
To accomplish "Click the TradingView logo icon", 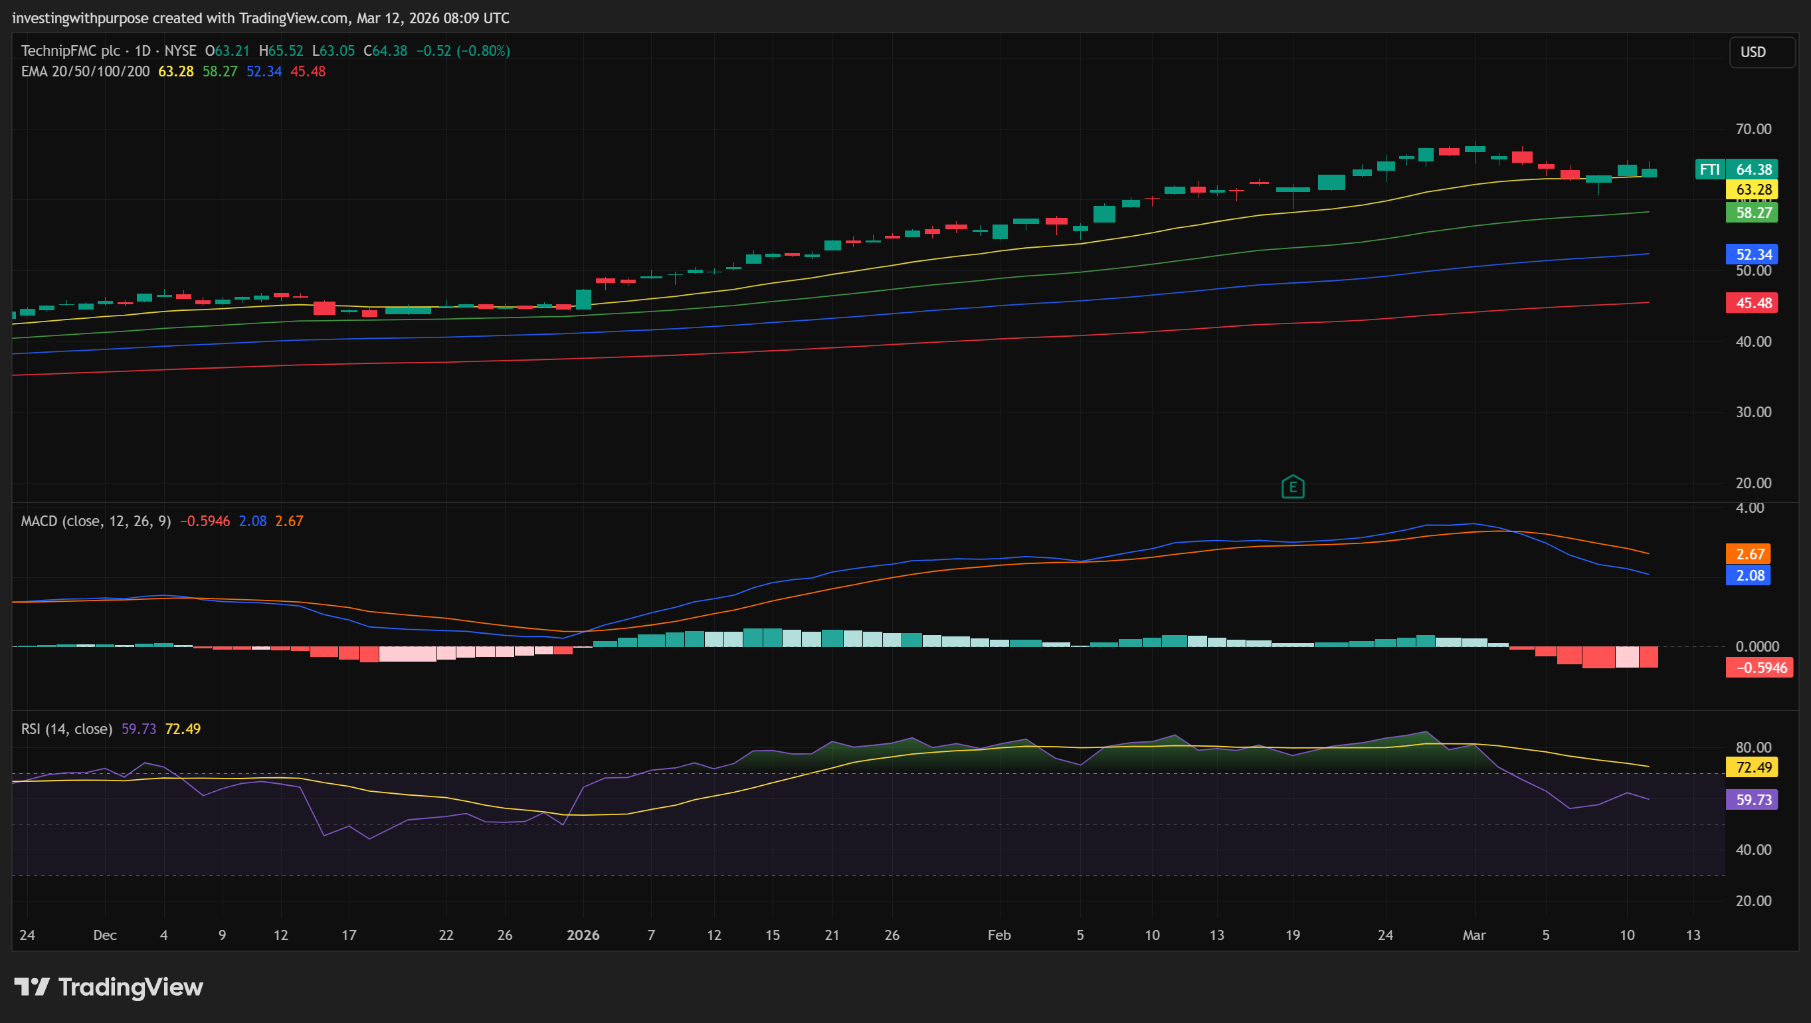I will pos(32,986).
